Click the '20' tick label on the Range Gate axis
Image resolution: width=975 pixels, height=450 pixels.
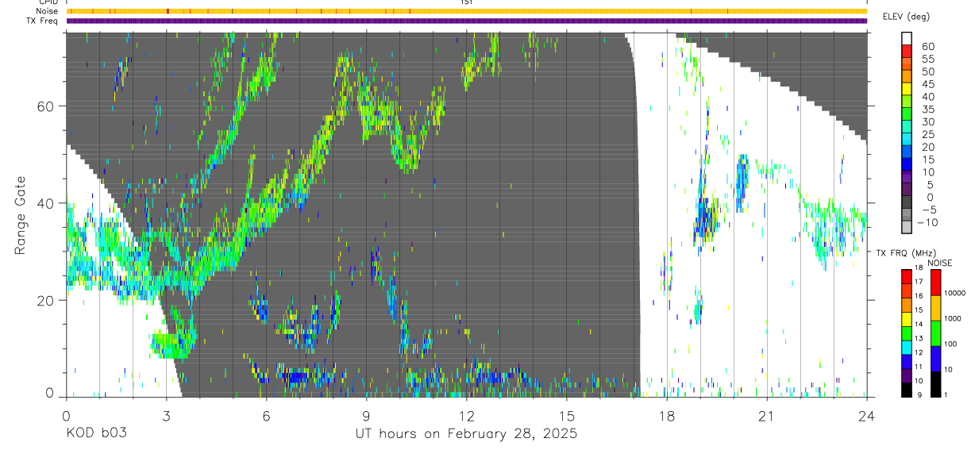point(46,300)
